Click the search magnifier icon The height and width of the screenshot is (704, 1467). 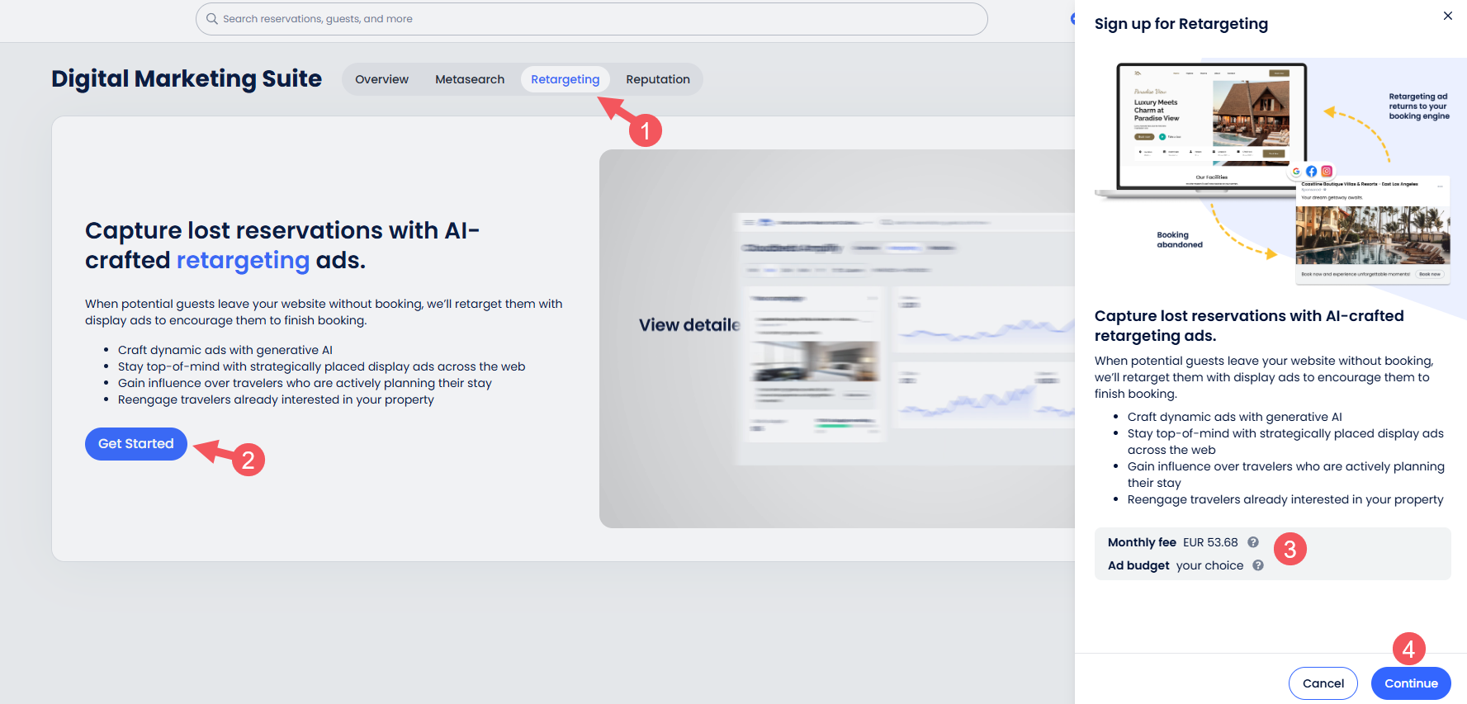(212, 19)
